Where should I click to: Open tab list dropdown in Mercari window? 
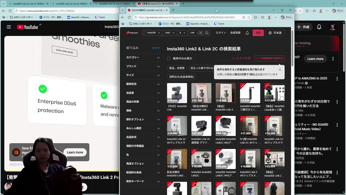[123, 10]
